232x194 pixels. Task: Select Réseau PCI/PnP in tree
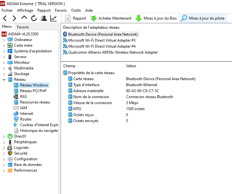pos(30,91)
